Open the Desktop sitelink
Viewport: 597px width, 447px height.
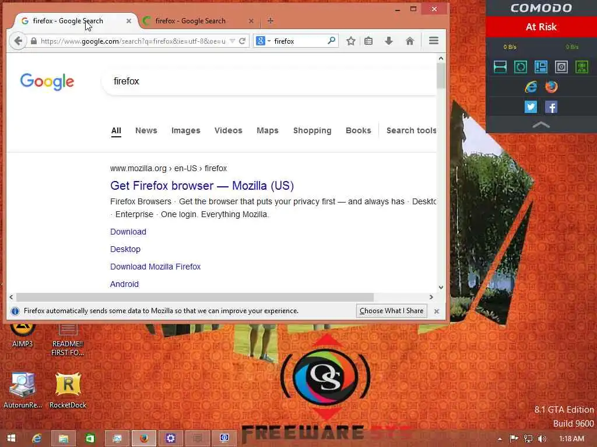coord(125,249)
